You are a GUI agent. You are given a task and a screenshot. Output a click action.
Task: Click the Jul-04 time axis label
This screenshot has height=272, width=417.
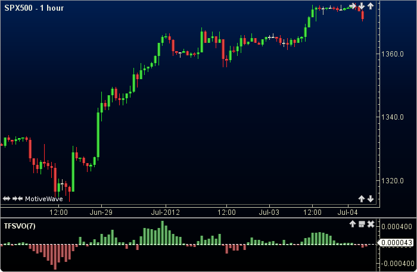pyautogui.click(x=347, y=212)
